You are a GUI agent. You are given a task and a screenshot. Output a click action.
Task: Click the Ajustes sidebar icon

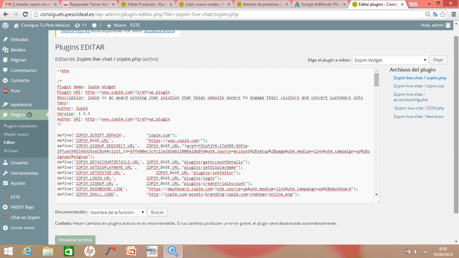pyautogui.click(x=5, y=183)
